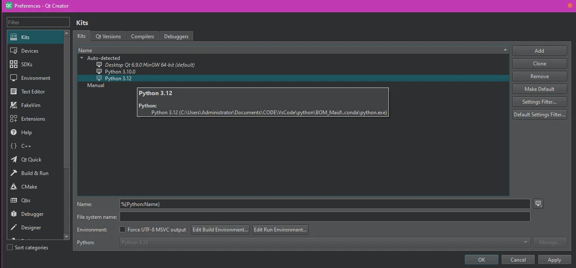Open the Python interpreter dropdown
Image resolution: width=576 pixels, height=268 pixels.
[x=325, y=242]
